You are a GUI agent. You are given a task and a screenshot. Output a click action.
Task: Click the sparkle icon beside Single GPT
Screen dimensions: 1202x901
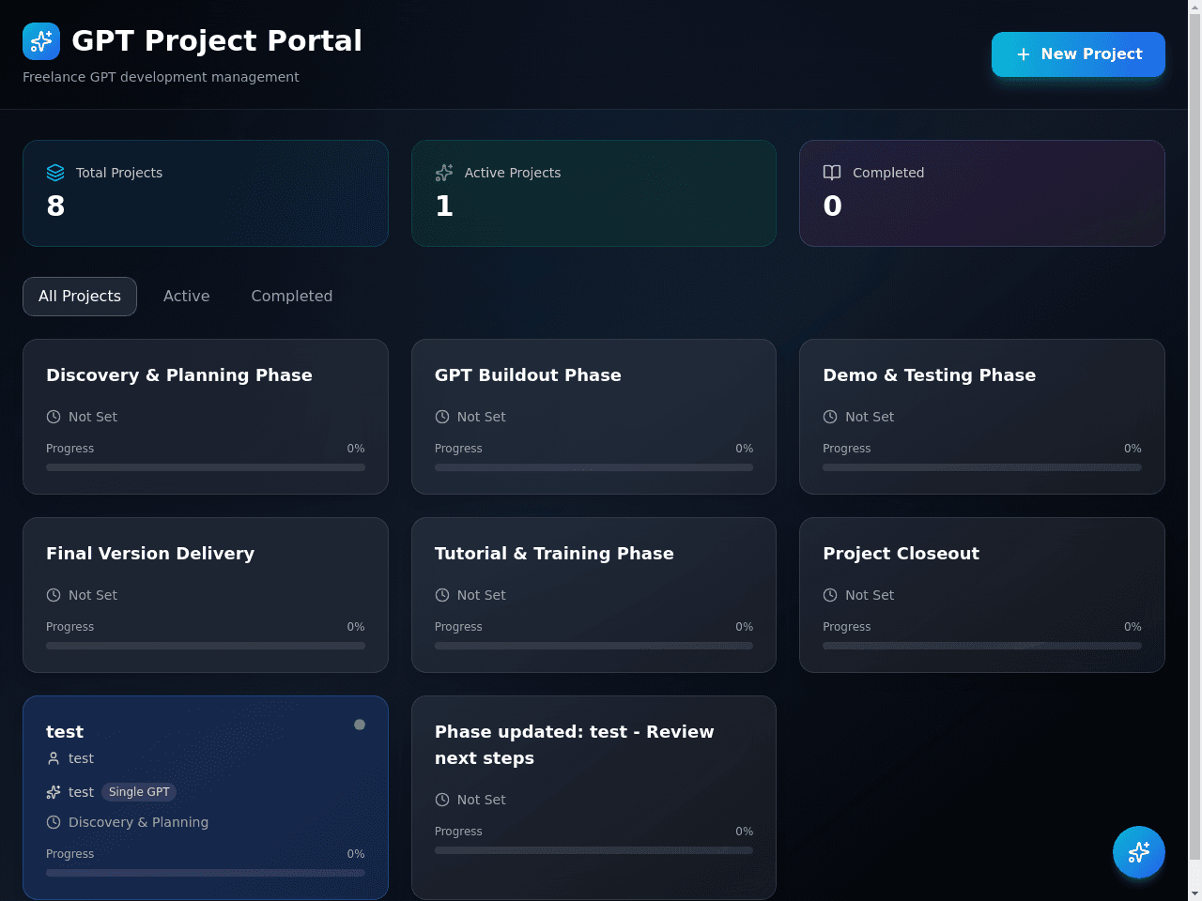coord(54,792)
